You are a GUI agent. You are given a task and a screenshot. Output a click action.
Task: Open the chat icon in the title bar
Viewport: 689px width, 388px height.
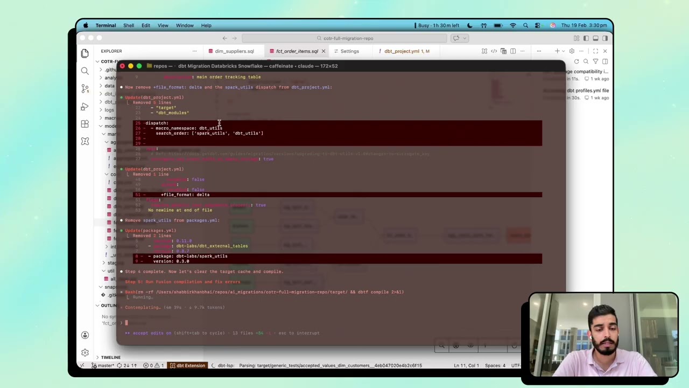[456, 38]
